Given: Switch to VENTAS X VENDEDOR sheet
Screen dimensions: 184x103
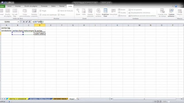Looking at the screenshot, I should [x=18, y=99].
